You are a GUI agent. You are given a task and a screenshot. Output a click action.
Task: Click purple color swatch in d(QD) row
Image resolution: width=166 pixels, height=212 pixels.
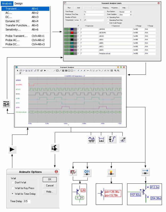(x=72, y=50)
